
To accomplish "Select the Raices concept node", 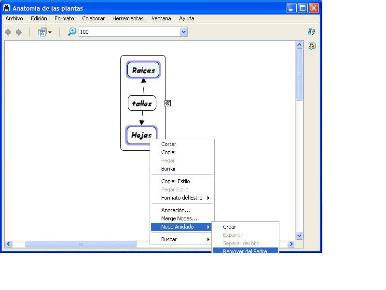I will 143,70.
